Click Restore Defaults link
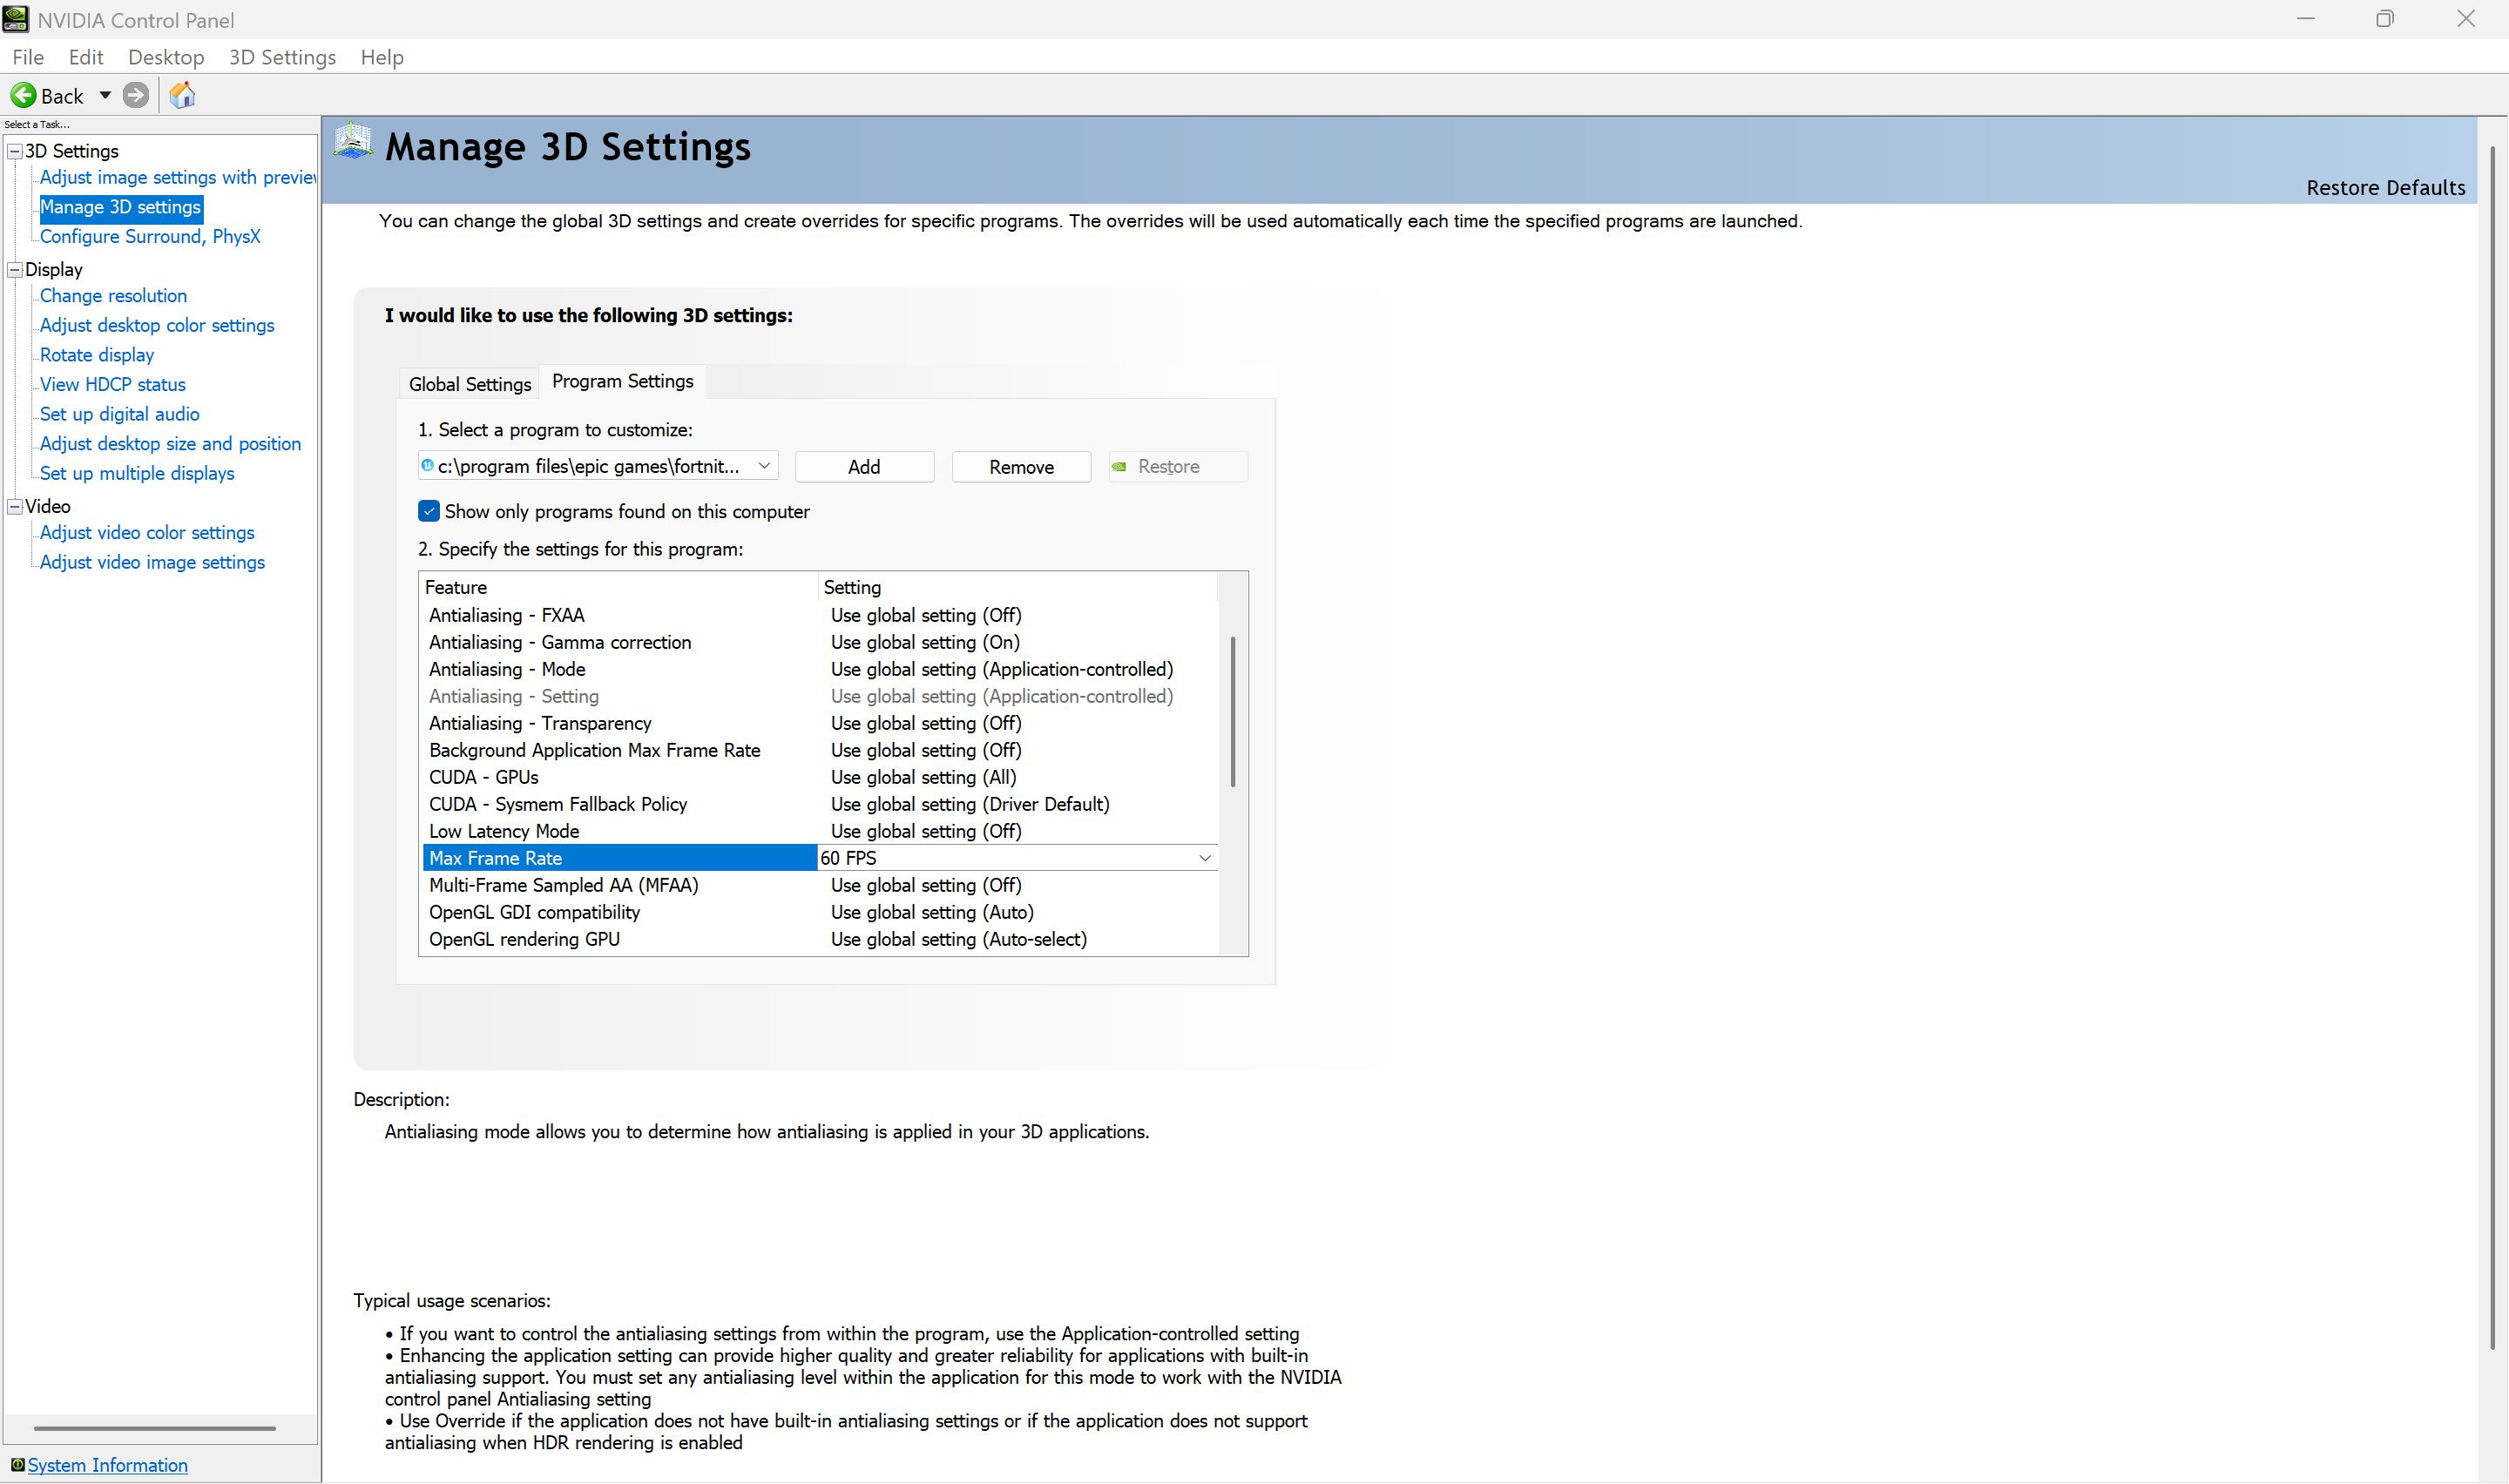This screenshot has height=1484, width=2509. (2385, 188)
